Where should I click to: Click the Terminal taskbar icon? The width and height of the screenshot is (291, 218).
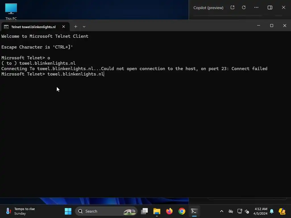point(194,211)
